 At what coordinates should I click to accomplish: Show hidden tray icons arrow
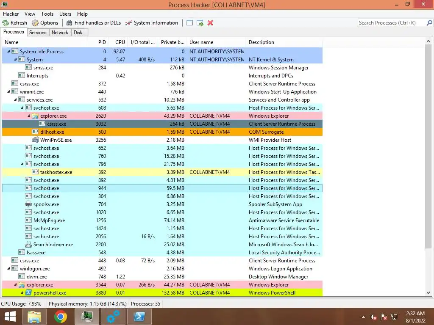[x=363, y=317]
